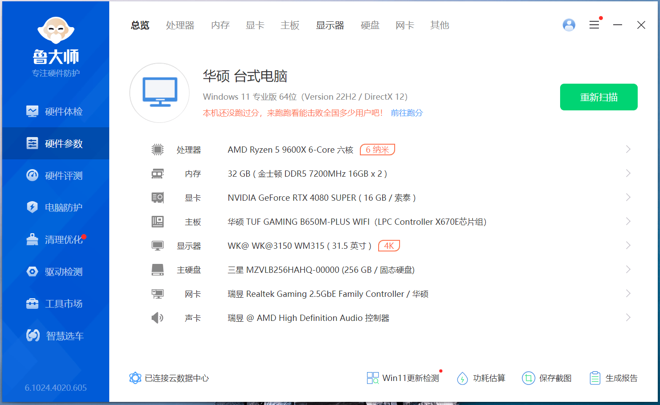The width and height of the screenshot is (660, 405).
Task: Click the green 重新扫描 button
Action: pyautogui.click(x=599, y=97)
